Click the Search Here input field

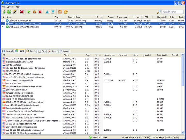coord(173,12)
